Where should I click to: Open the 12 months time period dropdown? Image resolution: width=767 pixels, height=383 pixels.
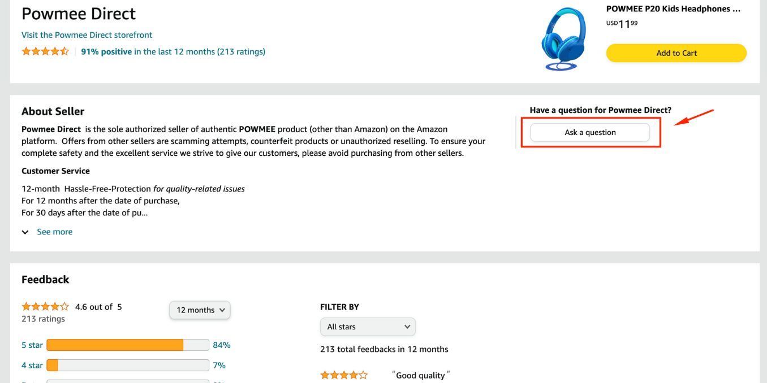(x=200, y=310)
